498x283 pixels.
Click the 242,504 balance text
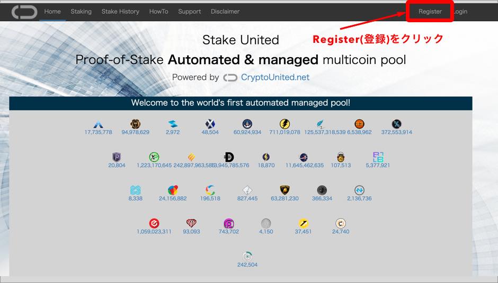pyautogui.click(x=247, y=264)
